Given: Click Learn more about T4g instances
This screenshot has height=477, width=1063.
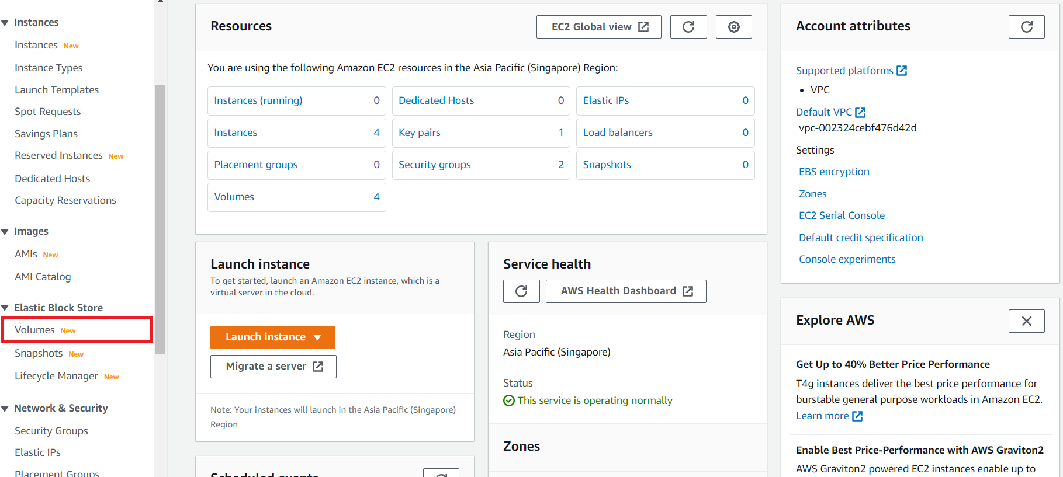Looking at the screenshot, I should pyautogui.click(x=829, y=416).
